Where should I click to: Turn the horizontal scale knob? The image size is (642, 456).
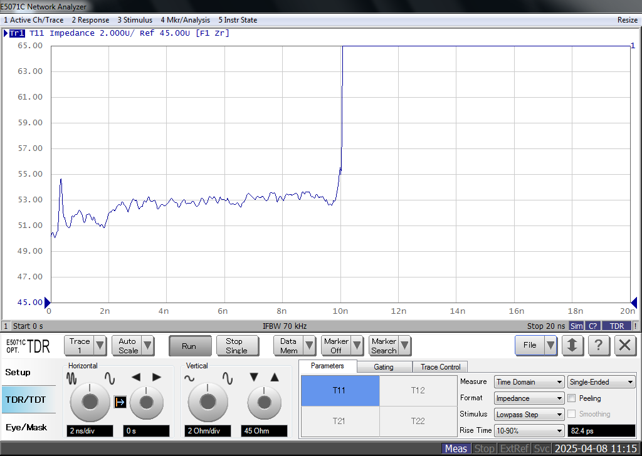[90, 402]
